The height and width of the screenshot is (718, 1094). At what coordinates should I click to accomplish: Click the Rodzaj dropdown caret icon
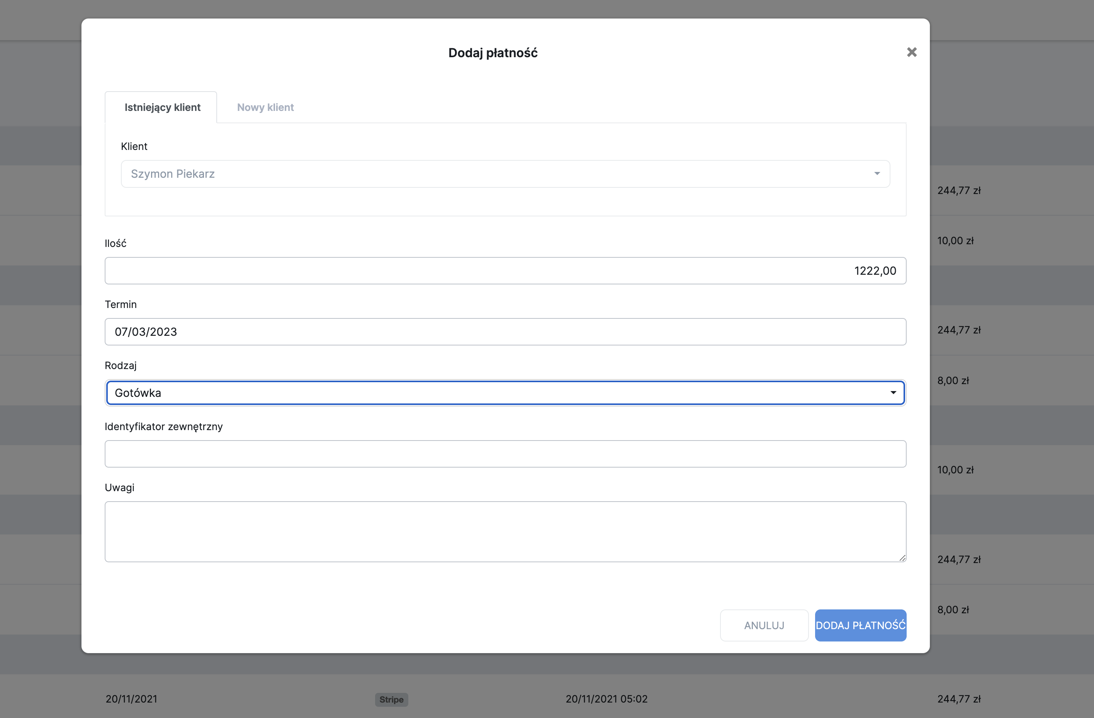point(893,393)
